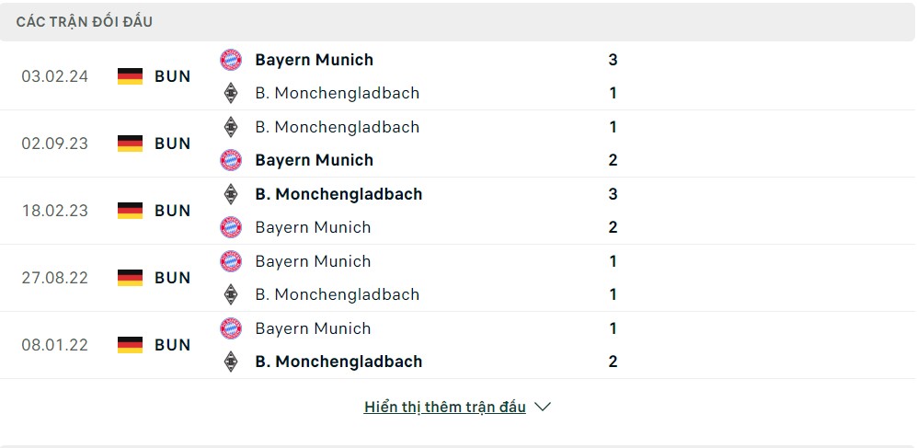
Task: Select BUN league label for 02.09.23 match
Action: 173,144
